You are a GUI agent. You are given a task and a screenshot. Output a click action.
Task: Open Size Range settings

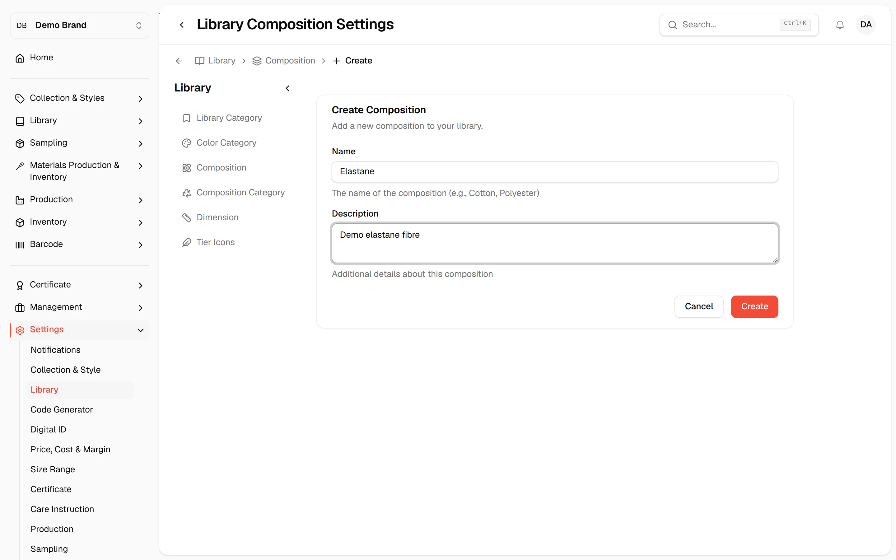(x=53, y=469)
